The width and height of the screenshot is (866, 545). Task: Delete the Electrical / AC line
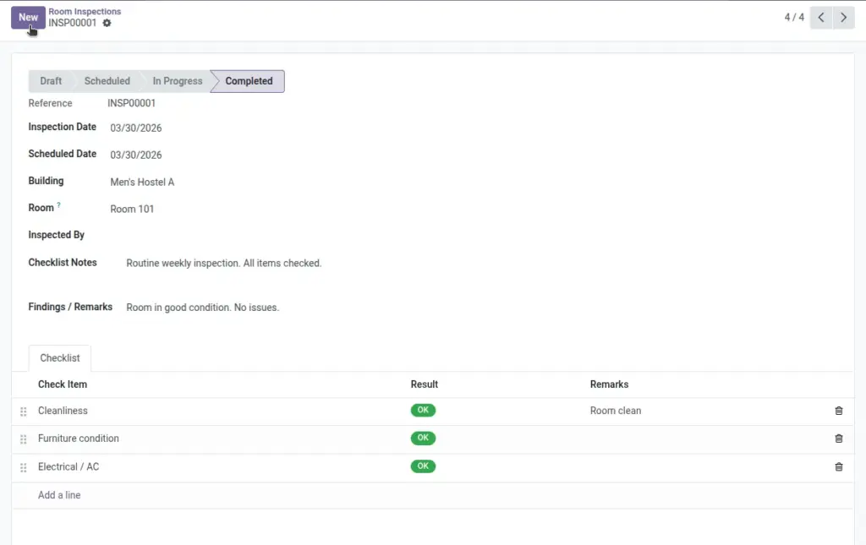tap(838, 466)
